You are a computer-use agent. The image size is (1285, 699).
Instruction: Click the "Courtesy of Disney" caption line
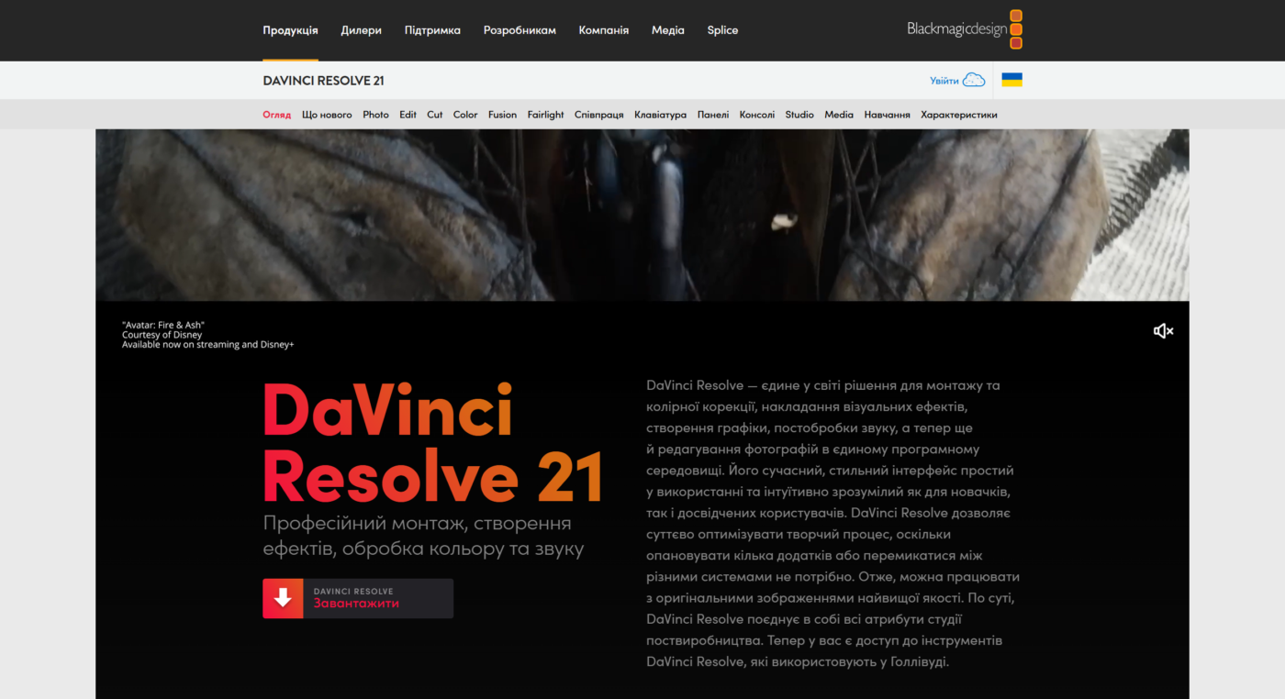162,335
